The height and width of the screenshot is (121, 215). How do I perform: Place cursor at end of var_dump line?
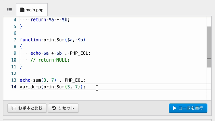(x=85, y=87)
